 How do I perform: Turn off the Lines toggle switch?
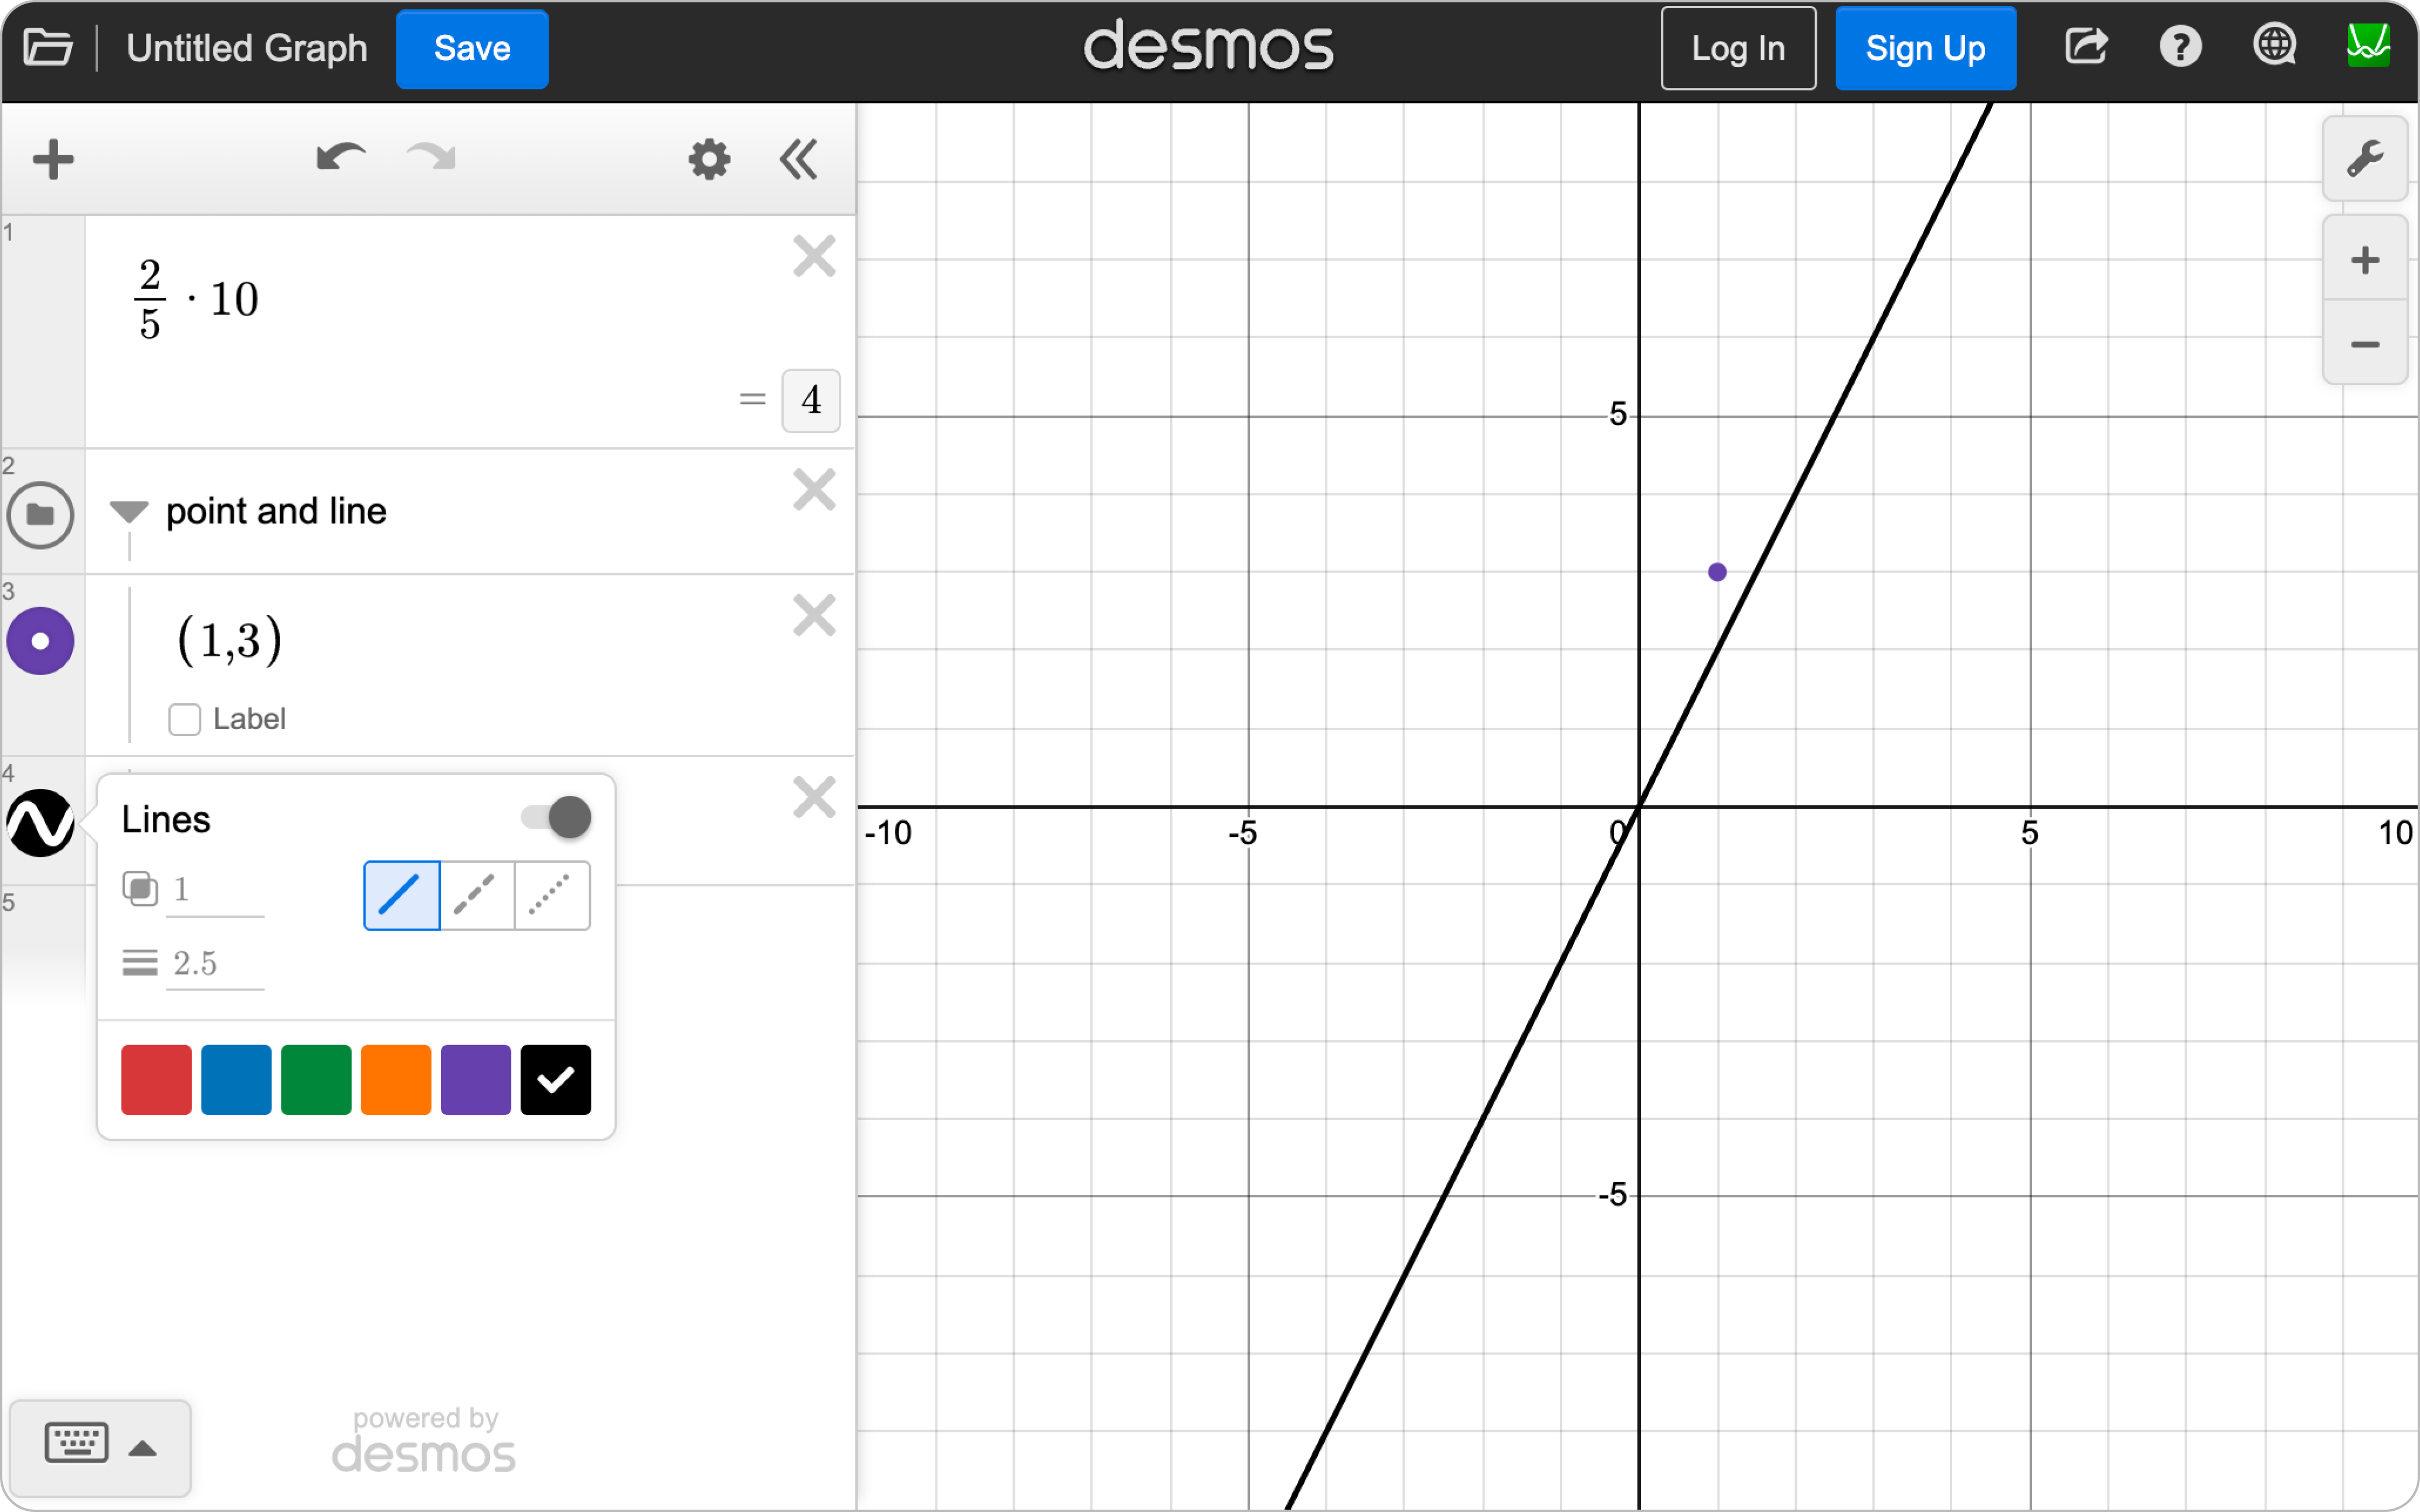[x=556, y=817]
